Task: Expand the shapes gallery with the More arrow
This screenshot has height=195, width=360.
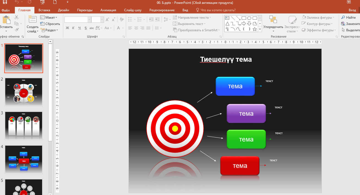Action: 260,29
